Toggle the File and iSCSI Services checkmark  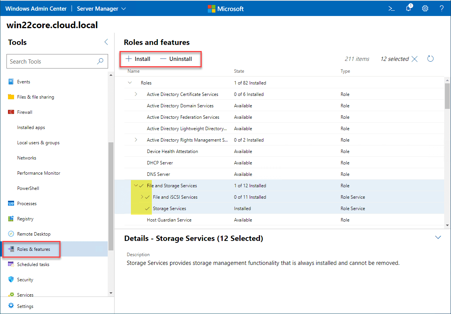pyautogui.click(x=147, y=197)
